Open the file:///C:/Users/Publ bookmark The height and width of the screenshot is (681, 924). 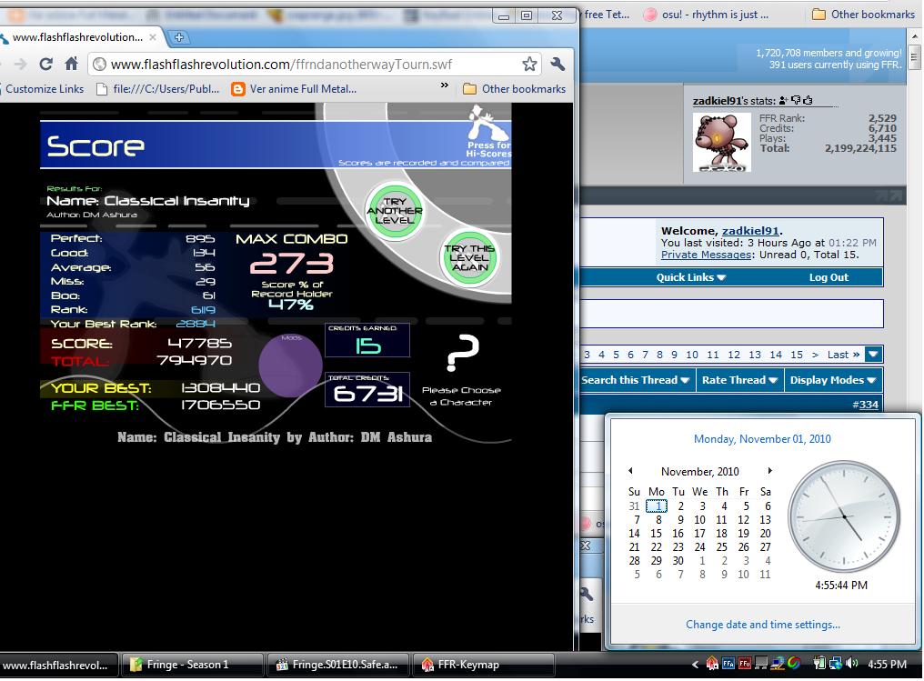[158, 89]
